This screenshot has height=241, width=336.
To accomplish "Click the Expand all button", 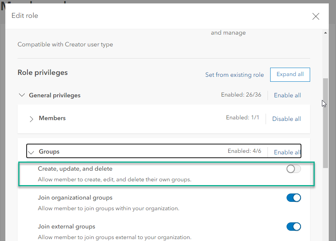I will point(290,75).
